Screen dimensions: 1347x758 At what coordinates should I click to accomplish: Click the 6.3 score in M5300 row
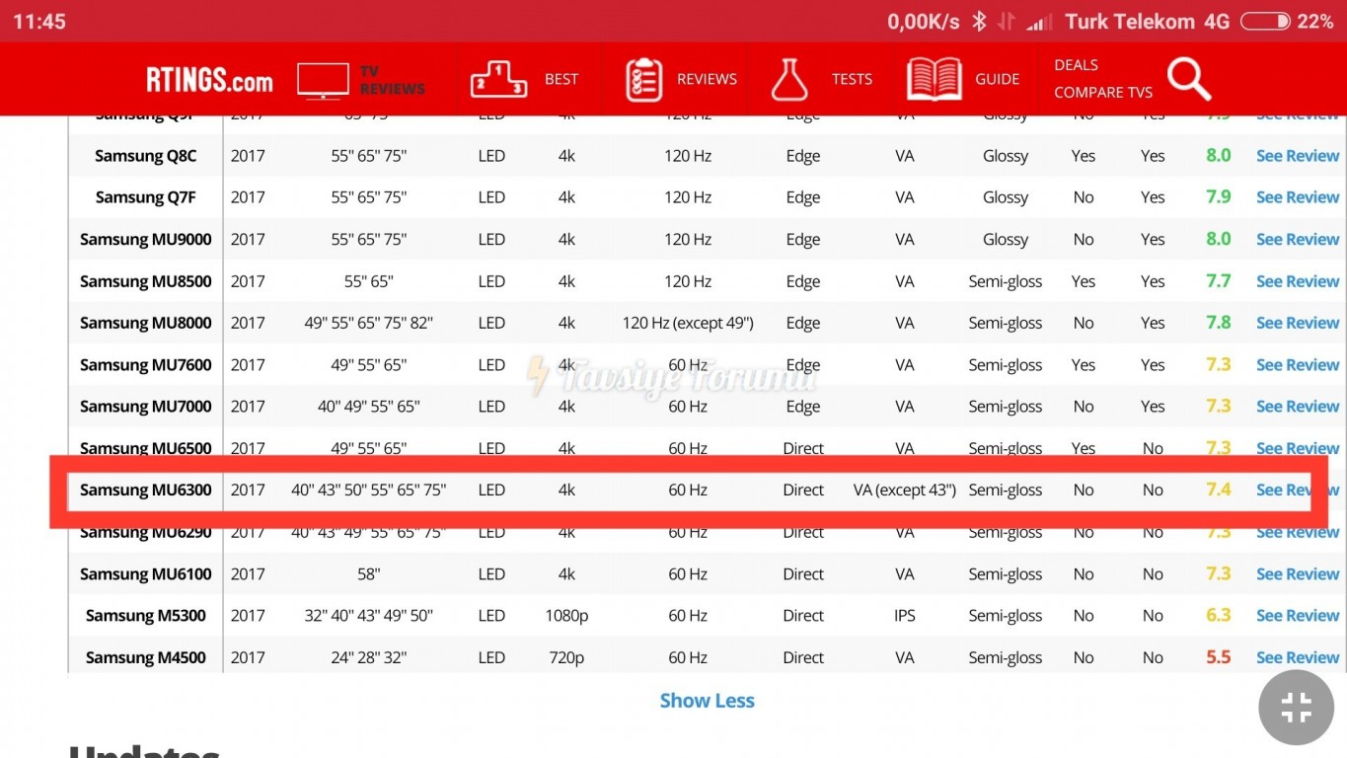coord(1219,615)
